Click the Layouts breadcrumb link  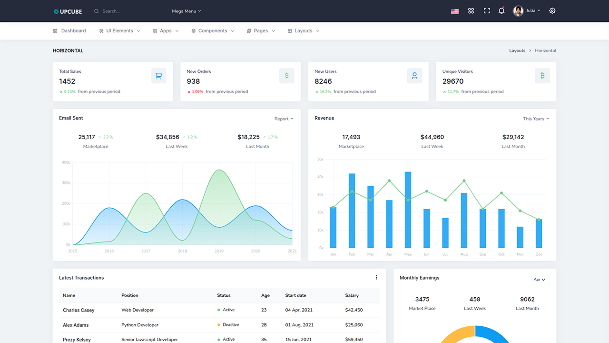(x=517, y=50)
